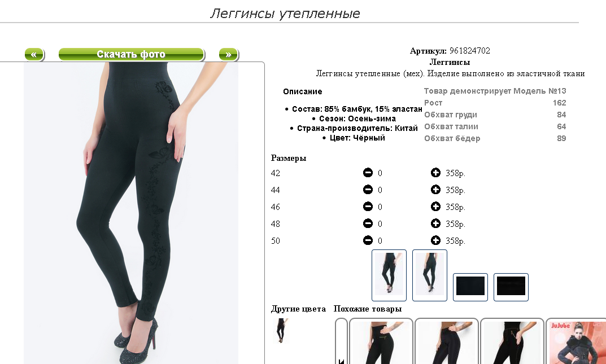The height and width of the screenshot is (364, 606).
Task: Go to next photo with » button
Action: click(x=228, y=54)
